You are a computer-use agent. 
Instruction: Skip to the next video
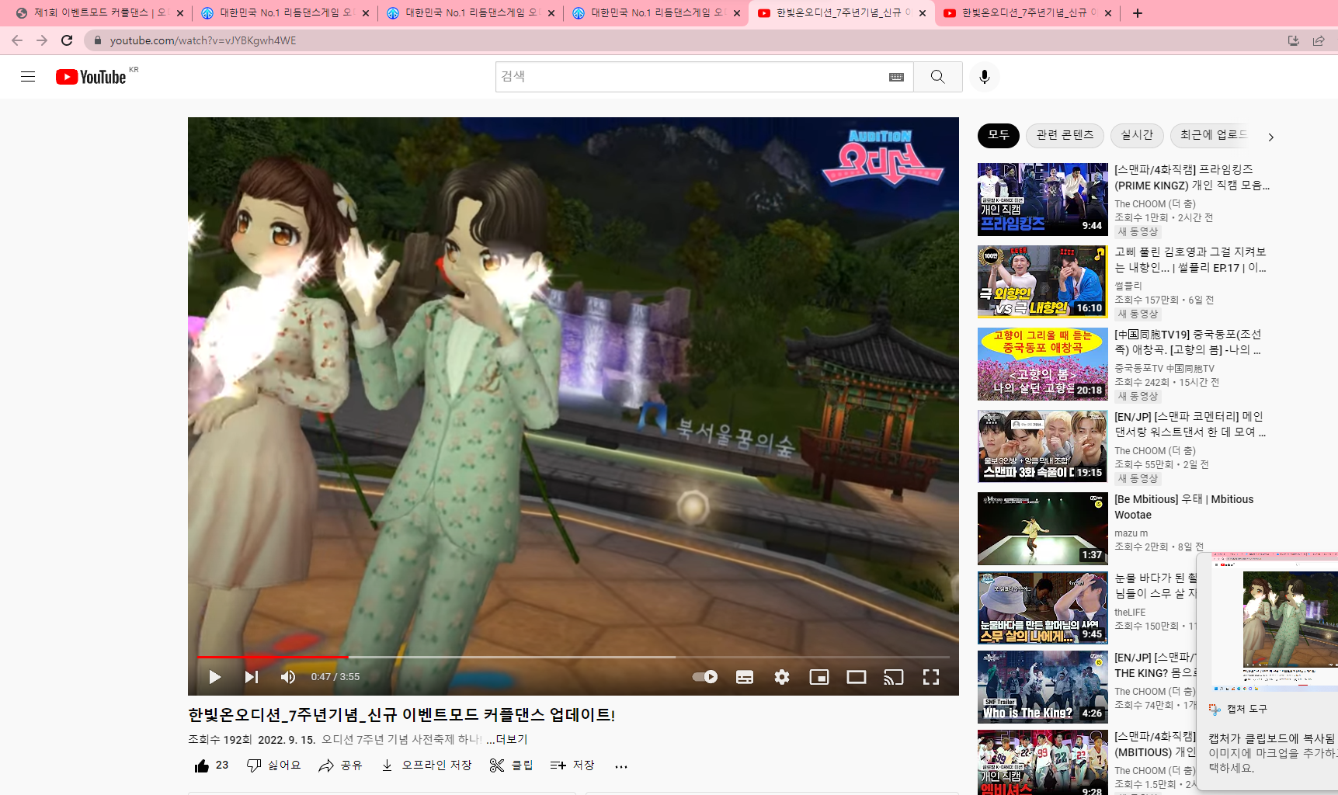(x=252, y=677)
